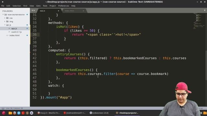Viewport: 207px width, 116px height.
Task: Click the index.html file type icon
Action: pyautogui.click(x=7, y=35)
